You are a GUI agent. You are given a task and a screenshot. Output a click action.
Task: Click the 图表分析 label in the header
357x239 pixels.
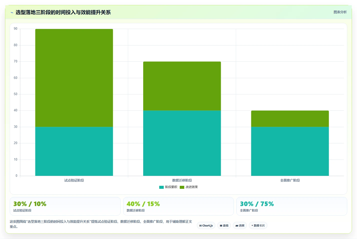click(x=340, y=12)
